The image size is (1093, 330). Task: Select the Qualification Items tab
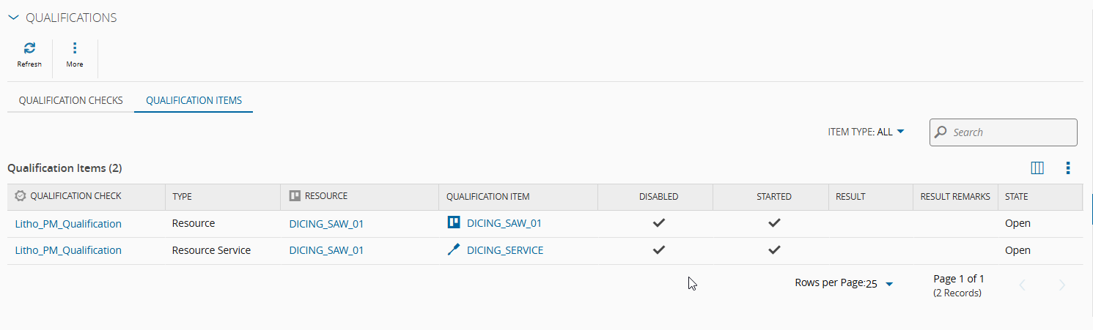(x=194, y=100)
